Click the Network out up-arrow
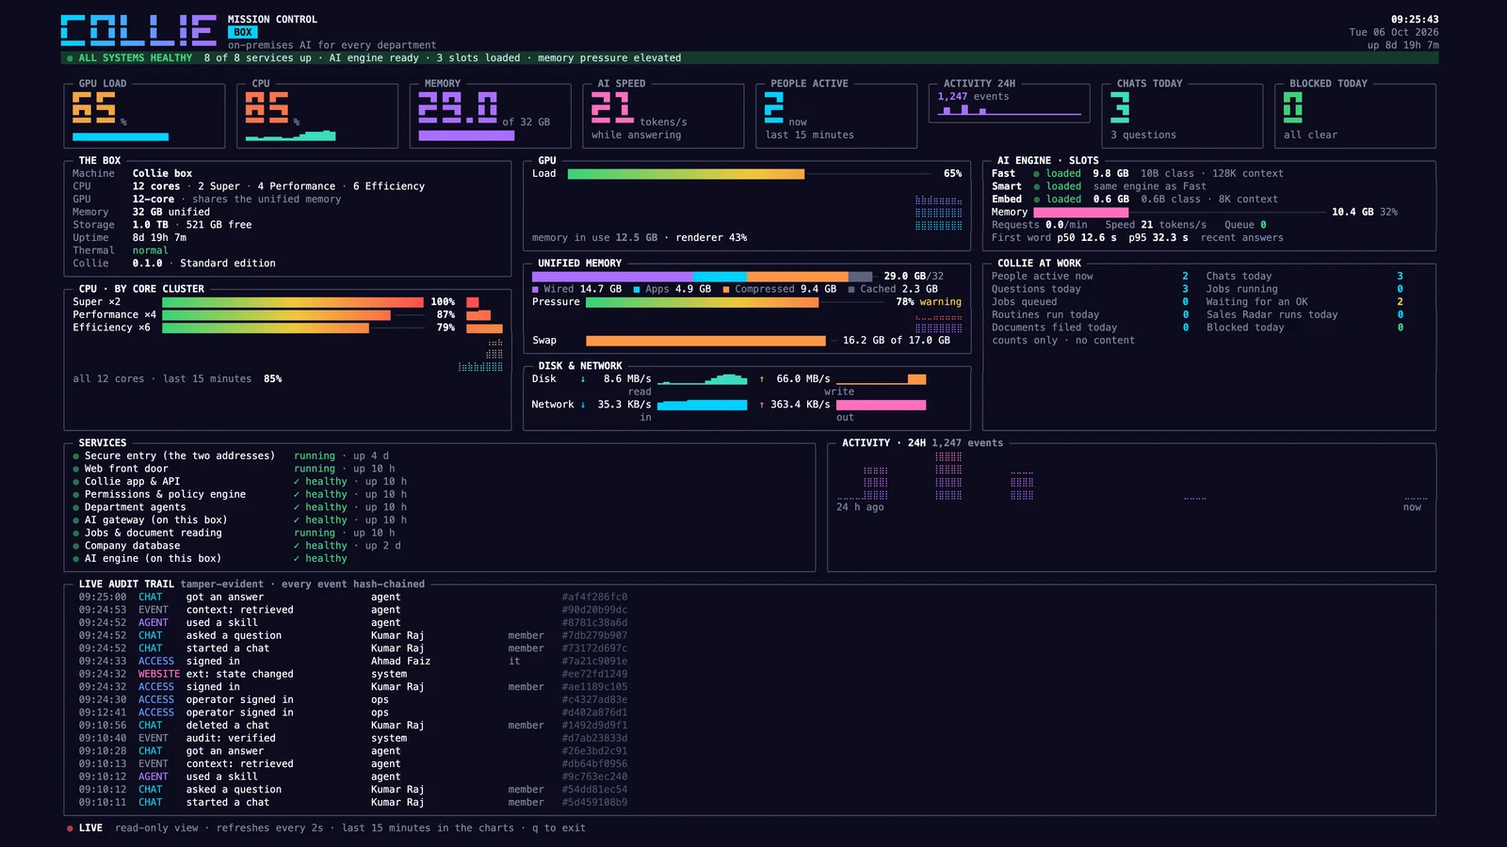The width and height of the screenshot is (1507, 847). 761,405
